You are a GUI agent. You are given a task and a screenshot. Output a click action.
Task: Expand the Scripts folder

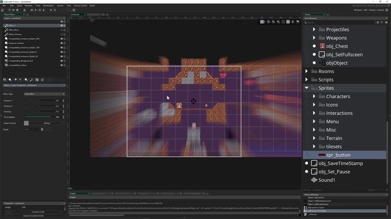(307, 80)
